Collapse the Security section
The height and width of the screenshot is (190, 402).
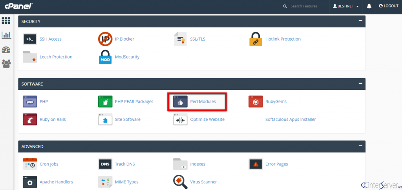click(360, 21)
